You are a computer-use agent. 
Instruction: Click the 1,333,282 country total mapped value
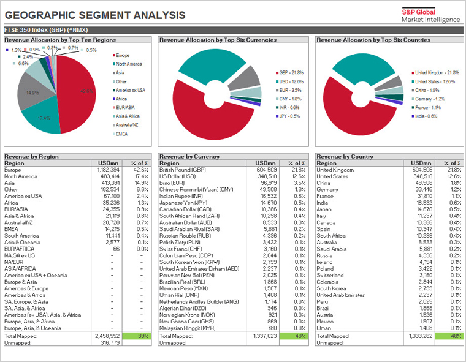coord(421,336)
